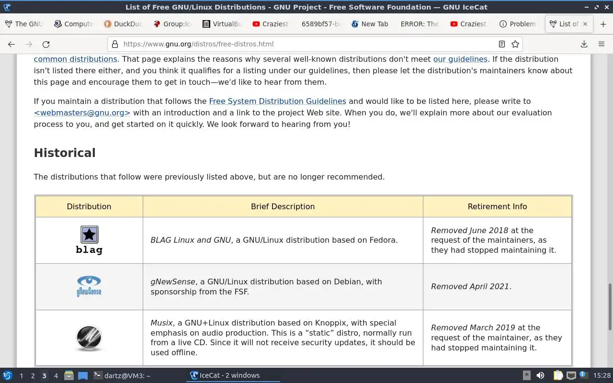Switch to the Problem tab

pos(518,24)
